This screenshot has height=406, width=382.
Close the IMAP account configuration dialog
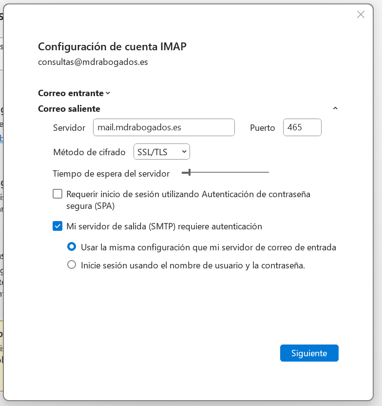click(x=361, y=15)
